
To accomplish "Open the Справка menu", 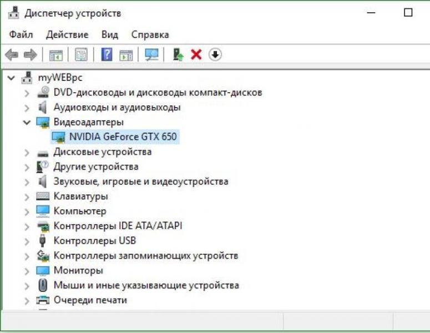I will pyautogui.click(x=150, y=34).
